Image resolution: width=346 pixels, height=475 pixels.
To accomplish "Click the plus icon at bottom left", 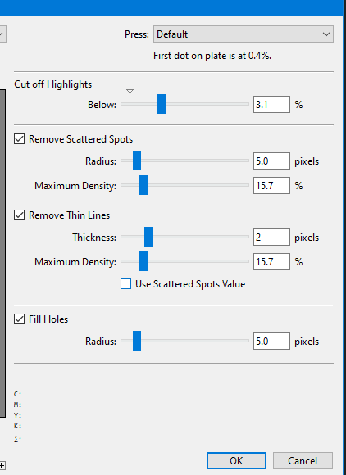I will [x=2, y=465].
